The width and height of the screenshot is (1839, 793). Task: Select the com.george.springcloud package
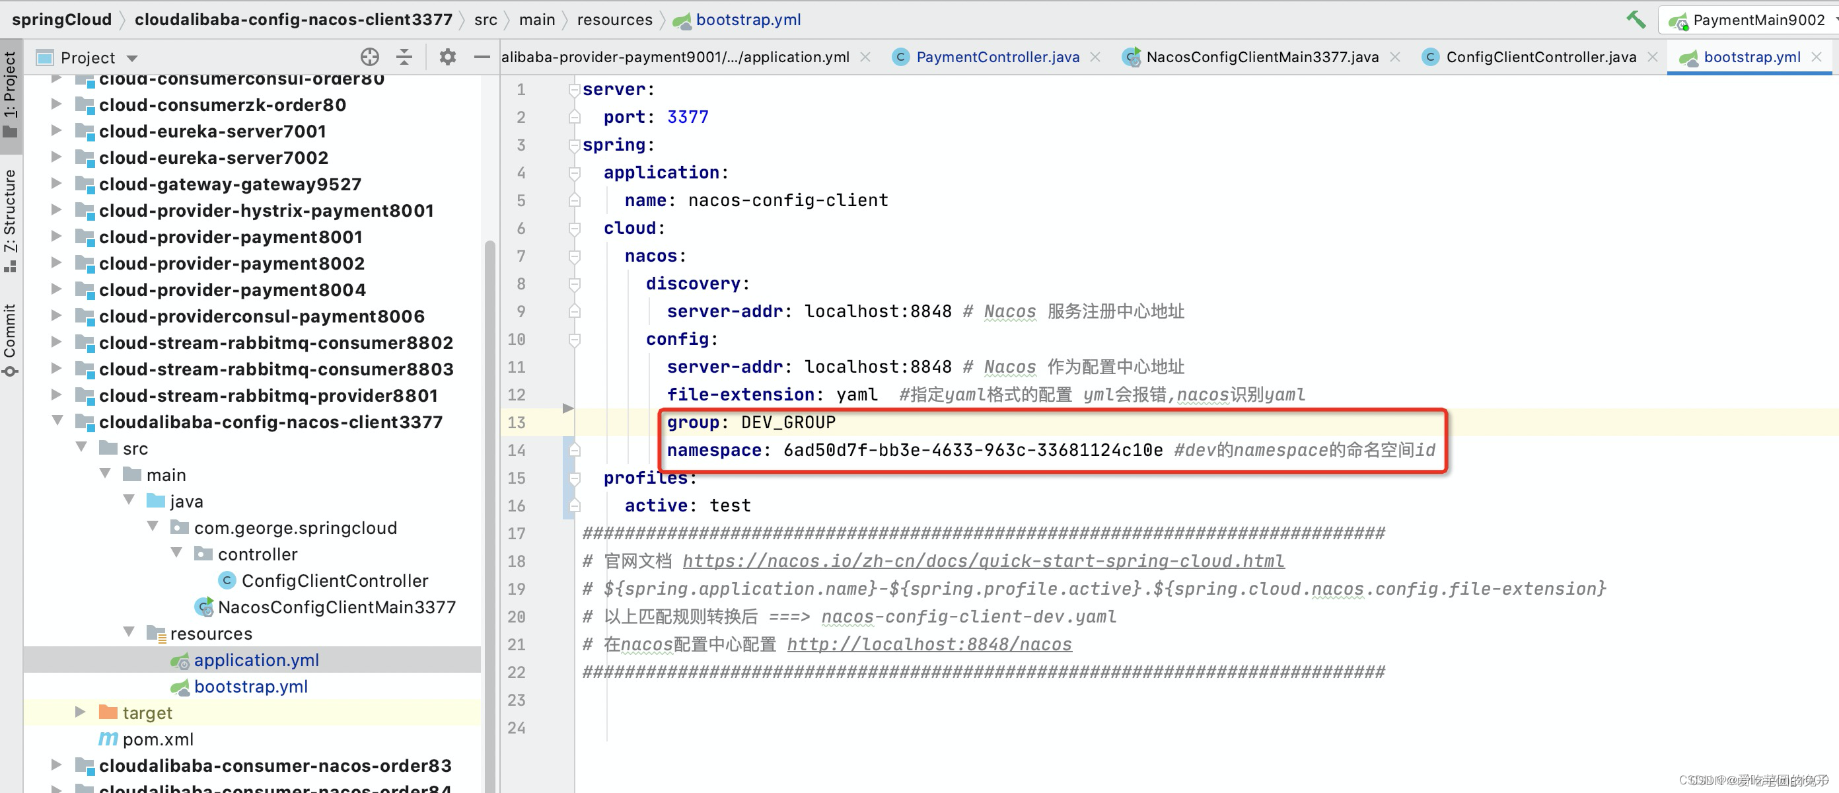click(x=295, y=527)
